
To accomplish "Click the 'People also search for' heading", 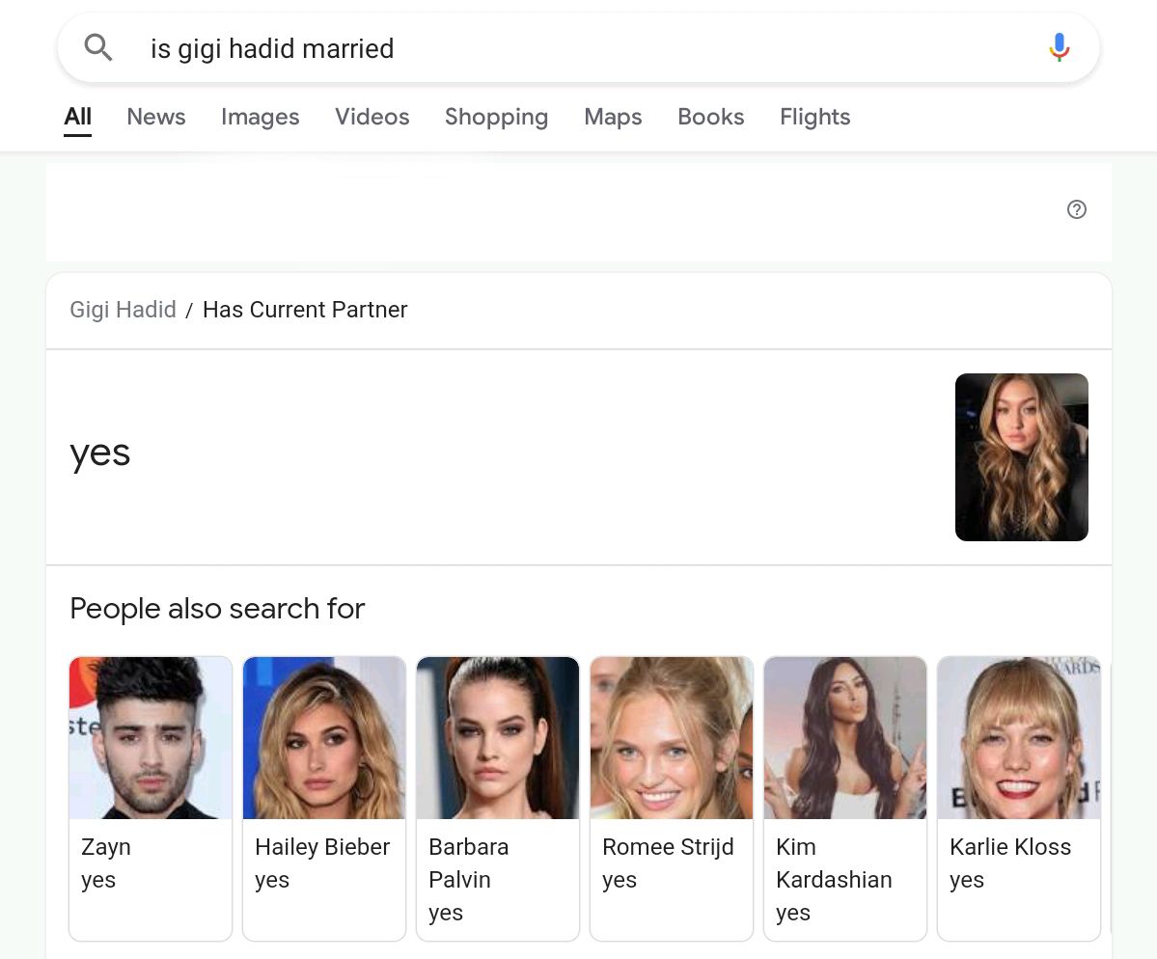I will tap(217, 609).
